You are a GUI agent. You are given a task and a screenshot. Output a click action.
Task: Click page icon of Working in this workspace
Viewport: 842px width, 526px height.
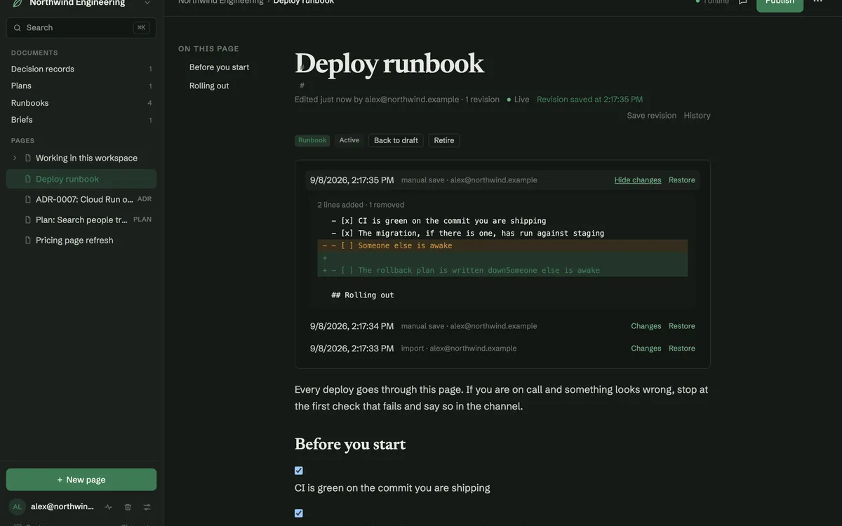coord(28,158)
